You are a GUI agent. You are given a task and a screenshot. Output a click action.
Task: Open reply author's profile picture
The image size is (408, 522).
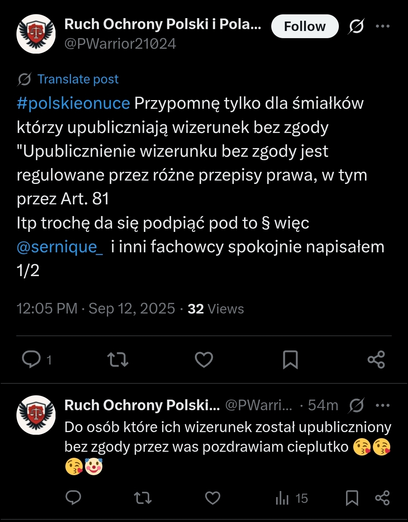(x=36, y=415)
